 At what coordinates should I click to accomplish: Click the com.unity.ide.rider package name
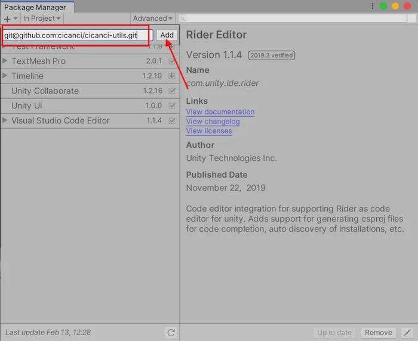click(x=223, y=83)
